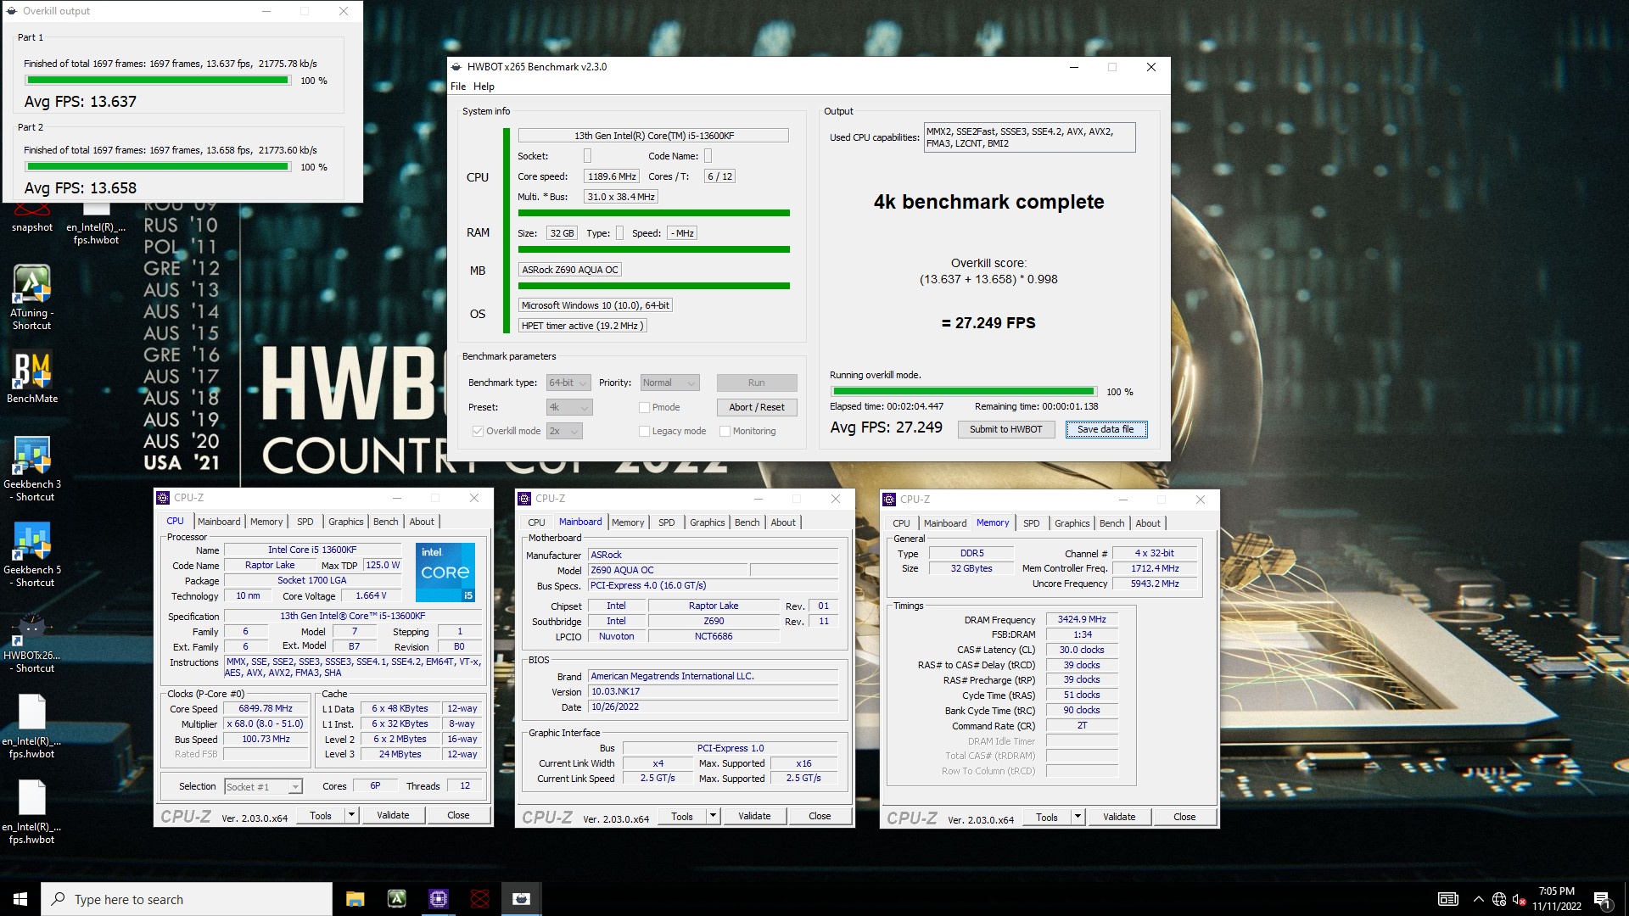
Task: Click the taskbar clock and date
Action: click(1556, 899)
